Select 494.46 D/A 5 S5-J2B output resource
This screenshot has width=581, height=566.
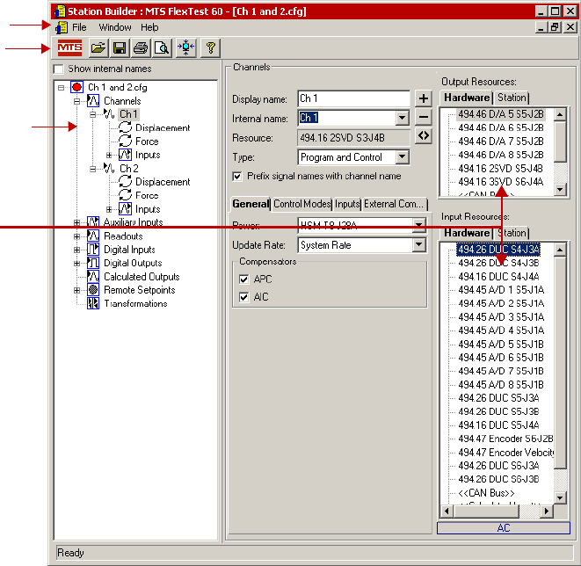(501, 114)
